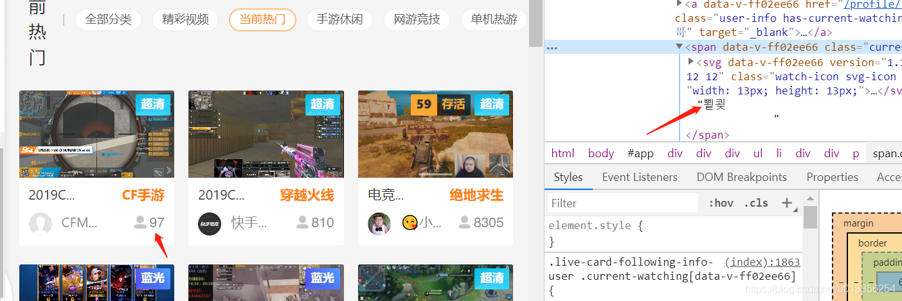Click the CFM streamer's gray avatar icon

coord(41,223)
